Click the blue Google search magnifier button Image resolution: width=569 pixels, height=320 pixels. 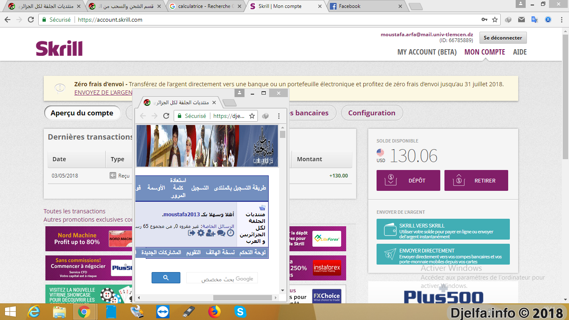166,278
